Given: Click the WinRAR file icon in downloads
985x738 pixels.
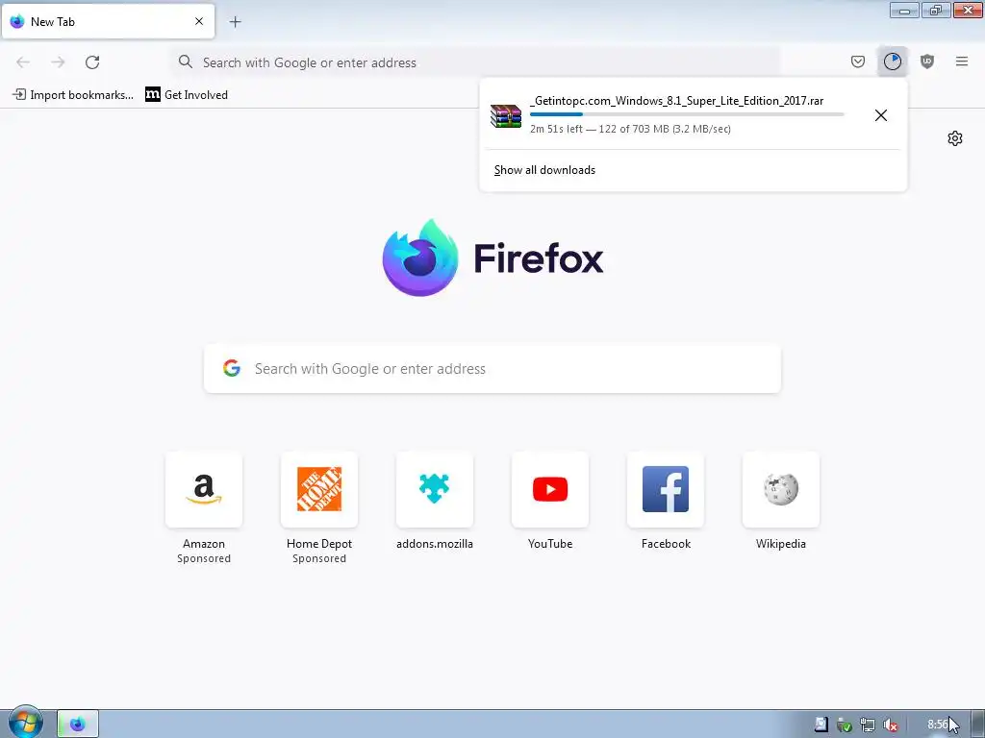Looking at the screenshot, I should click(506, 116).
